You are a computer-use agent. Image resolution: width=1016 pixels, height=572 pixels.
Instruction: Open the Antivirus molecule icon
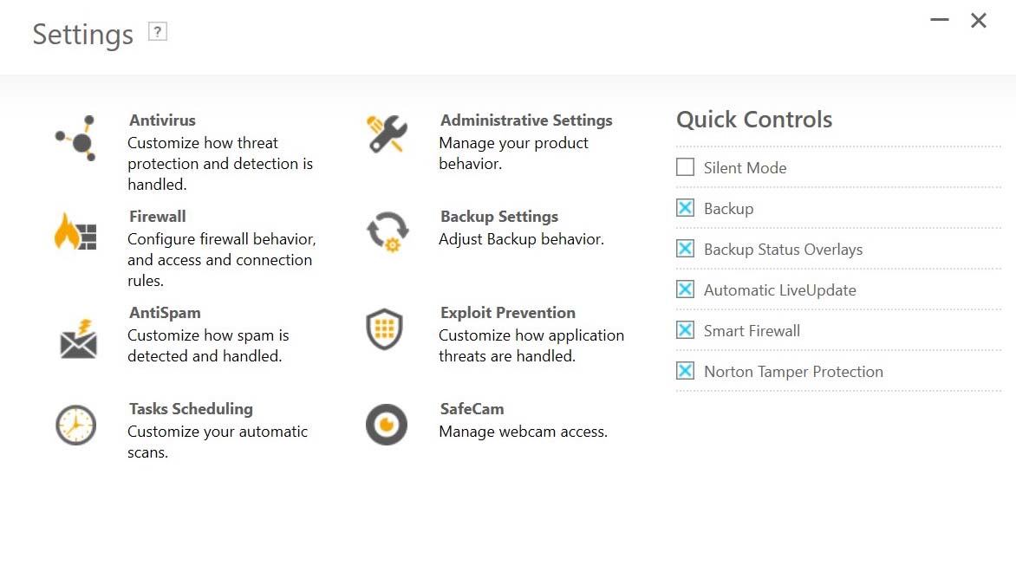pos(75,138)
